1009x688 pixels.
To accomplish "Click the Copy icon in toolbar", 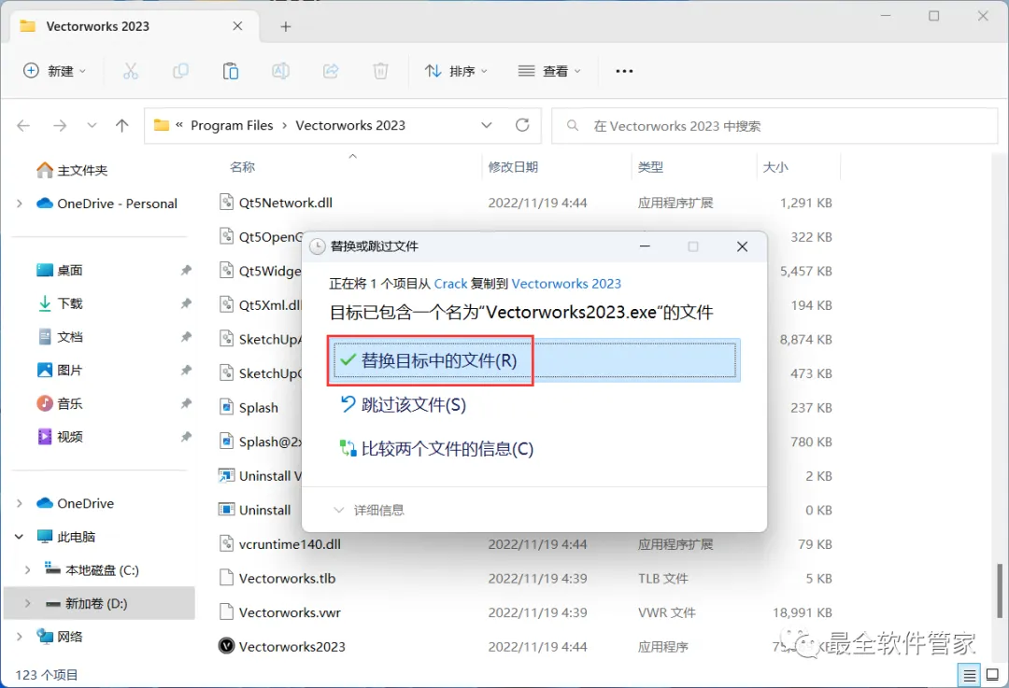I will [x=181, y=71].
